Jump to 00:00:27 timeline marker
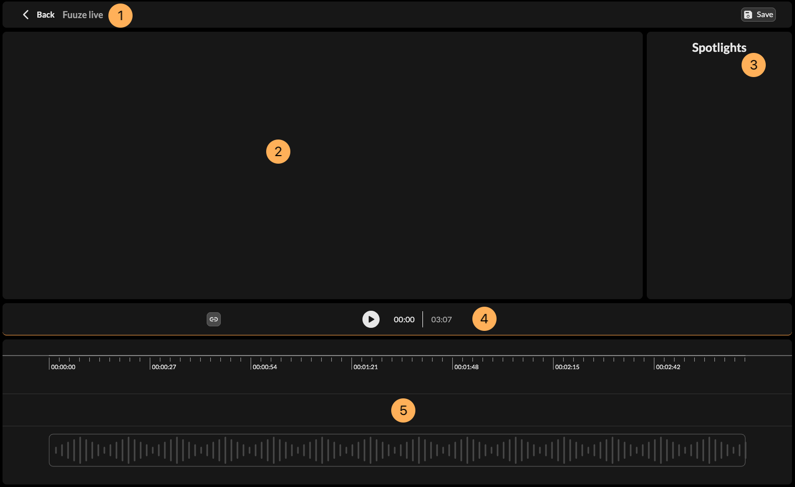 click(x=164, y=367)
